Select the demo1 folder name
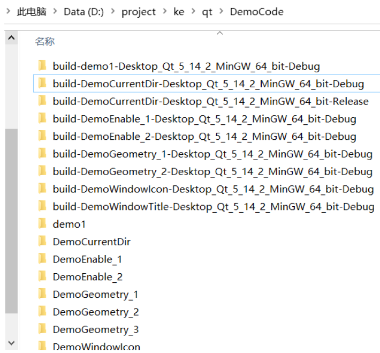The image size is (380, 353). [69, 224]
